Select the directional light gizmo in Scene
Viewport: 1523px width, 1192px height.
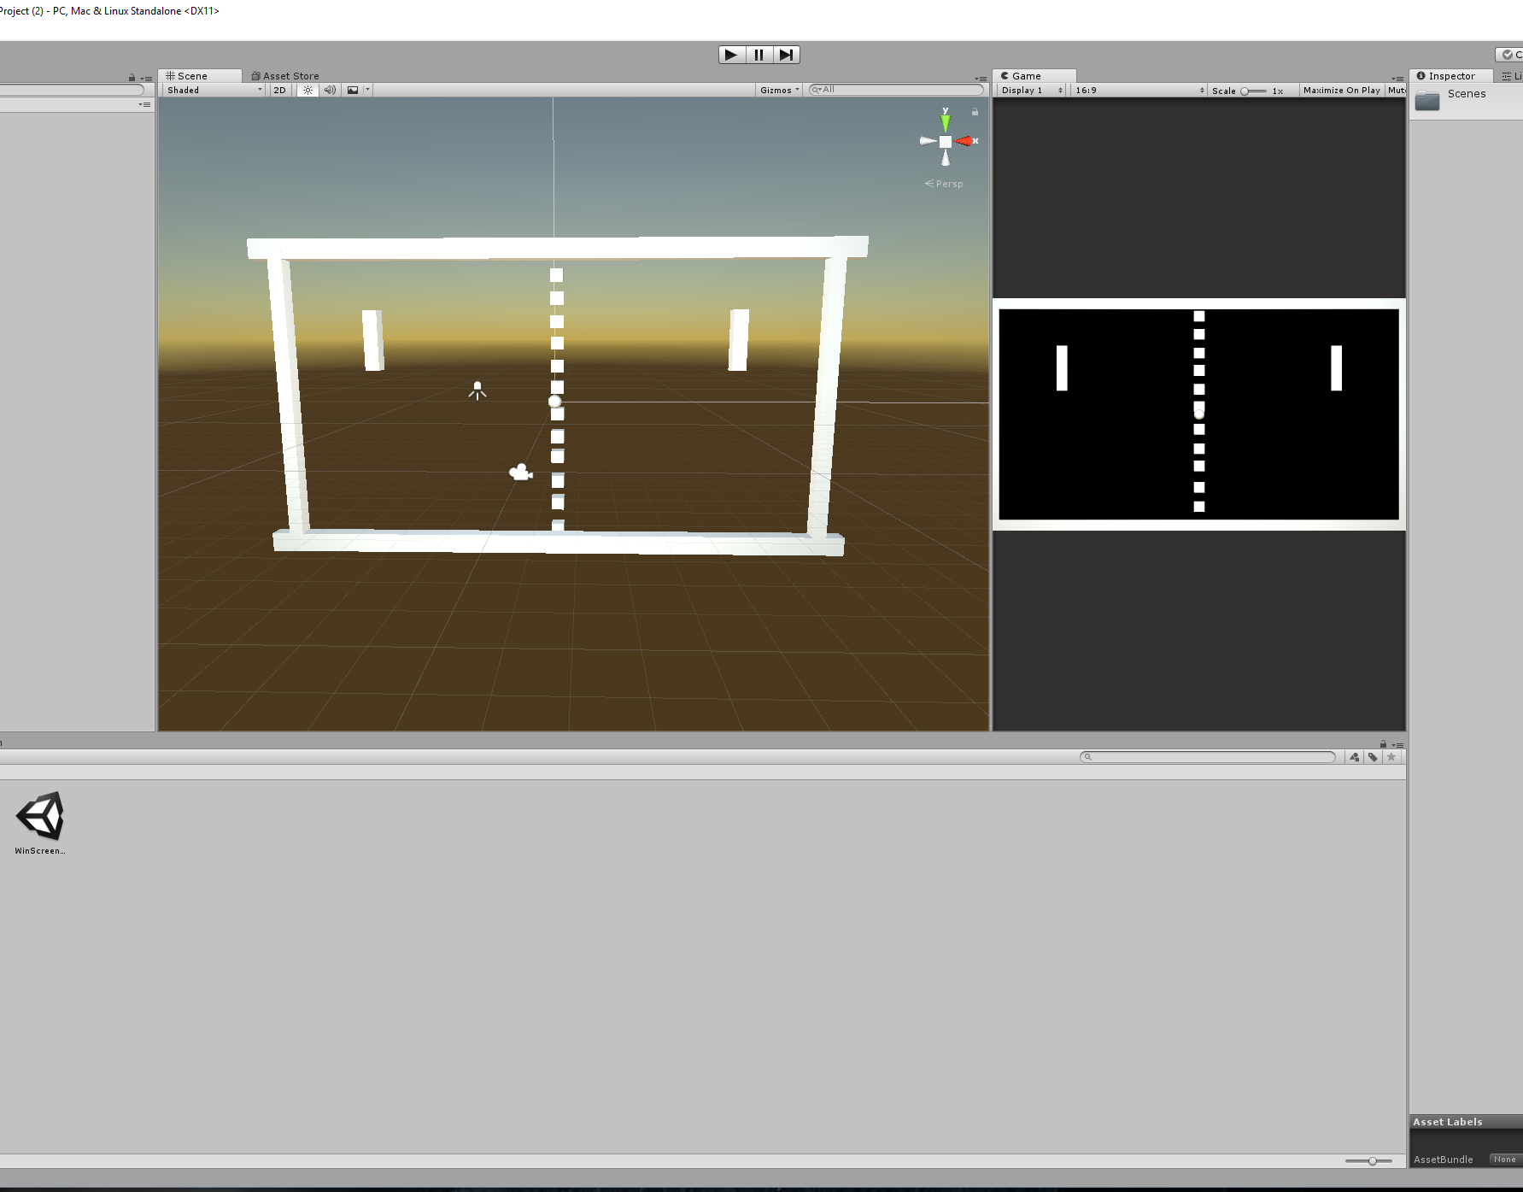(x=477, y=390)
